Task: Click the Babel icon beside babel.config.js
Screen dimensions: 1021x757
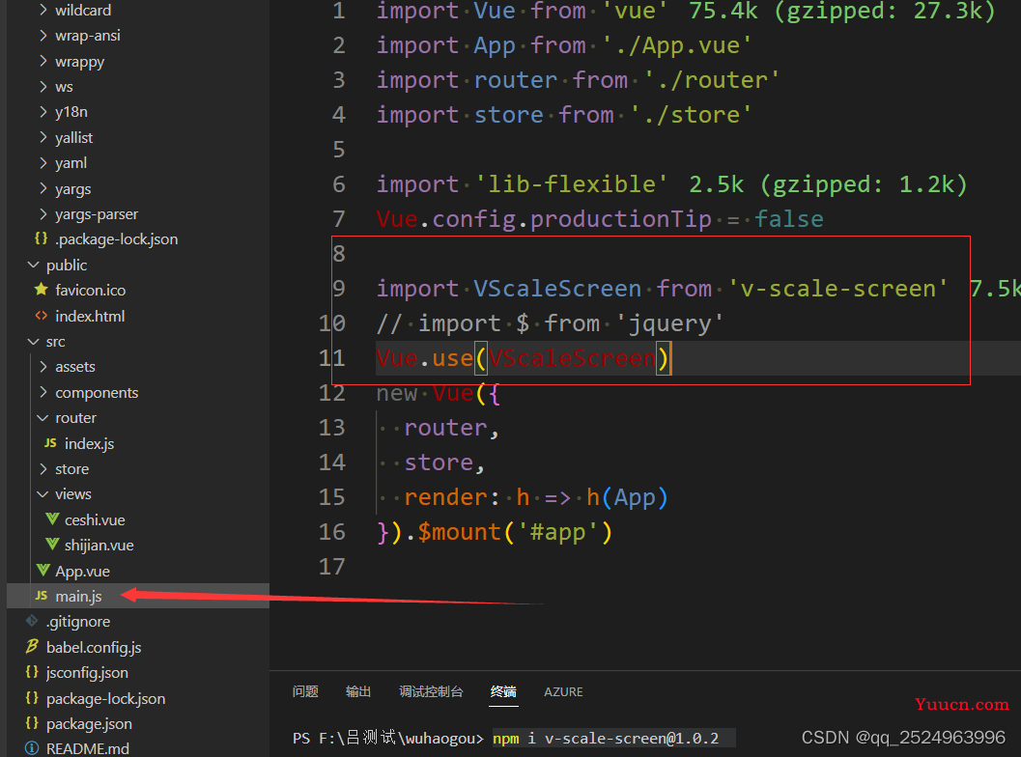Action: [32, 646]
